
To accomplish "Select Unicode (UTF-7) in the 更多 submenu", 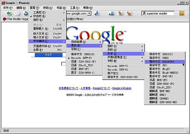I will pyautogui.click(x=123, y=66).
